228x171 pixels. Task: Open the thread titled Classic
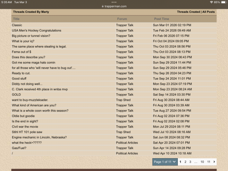tap(17, 25)
